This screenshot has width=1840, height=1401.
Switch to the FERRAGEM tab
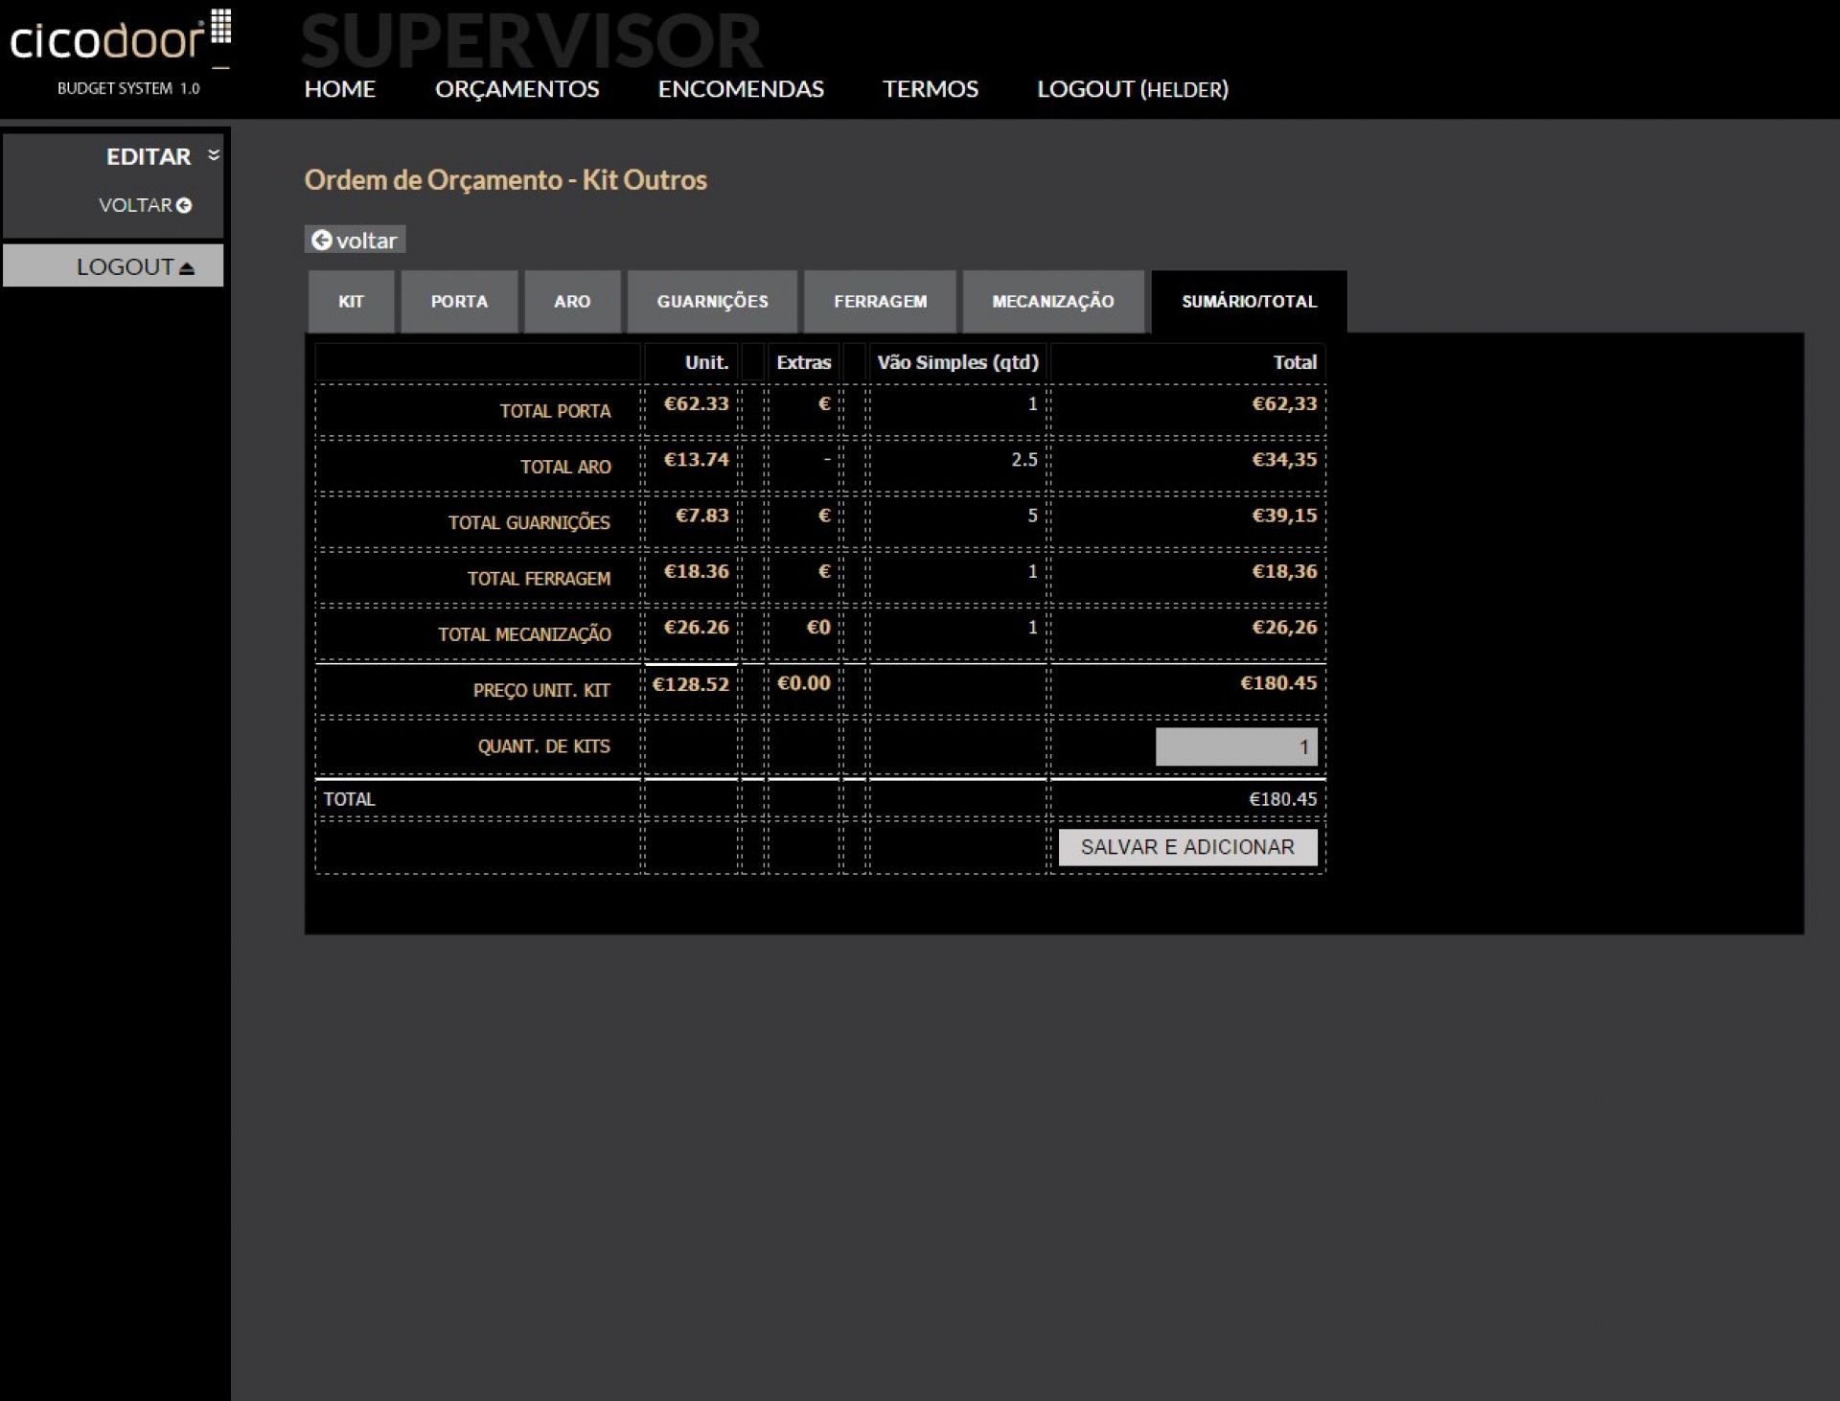(x=880, y=301)
